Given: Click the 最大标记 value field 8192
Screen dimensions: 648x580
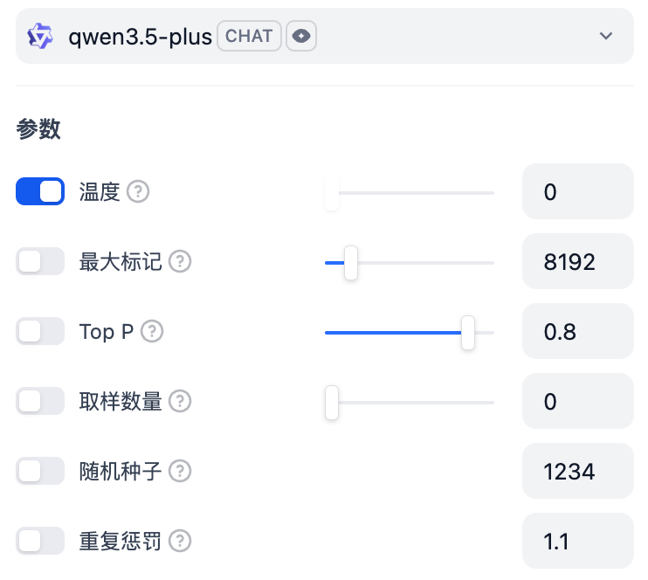Looking at the screenshot, I should click(x=577, y=262).
